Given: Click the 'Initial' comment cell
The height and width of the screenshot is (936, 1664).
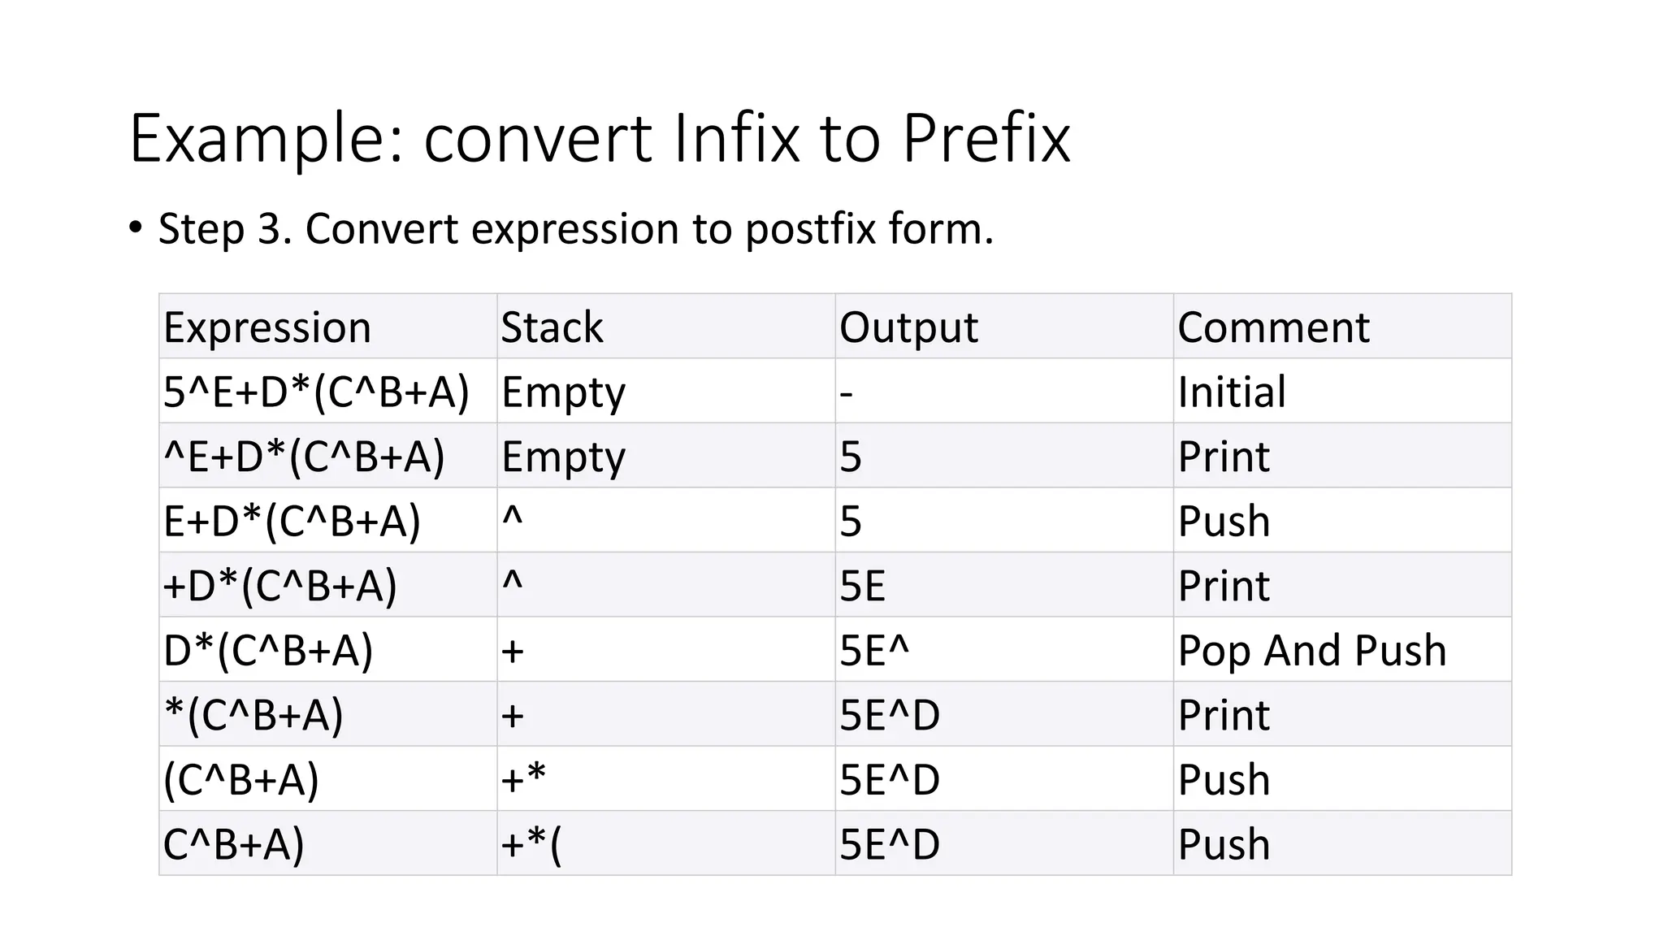Looking at the screenshot, I should (x=1342, y=391).
